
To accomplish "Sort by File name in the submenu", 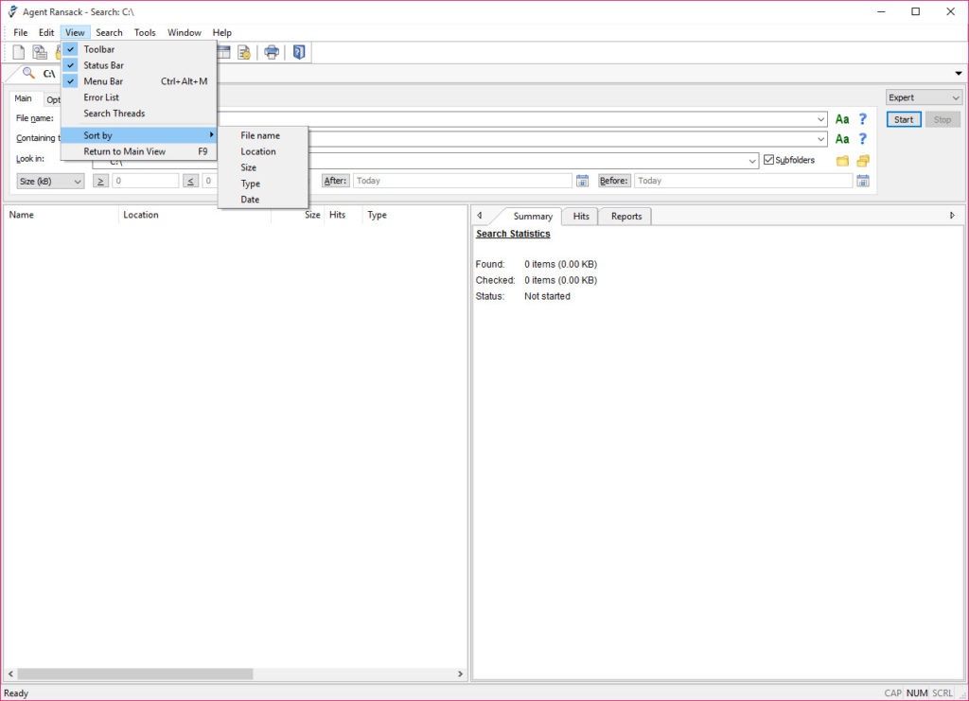I will 263,135.
